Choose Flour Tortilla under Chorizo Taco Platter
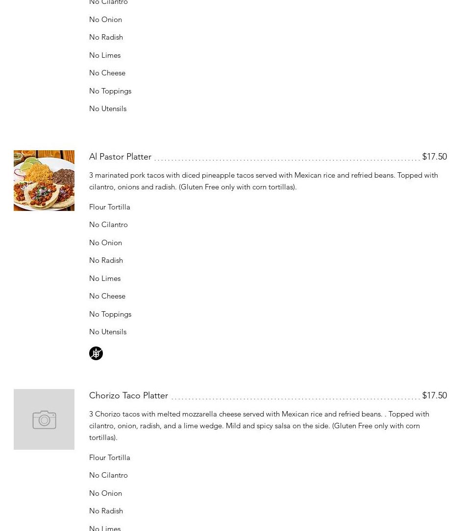 click(x=109, y=458)
